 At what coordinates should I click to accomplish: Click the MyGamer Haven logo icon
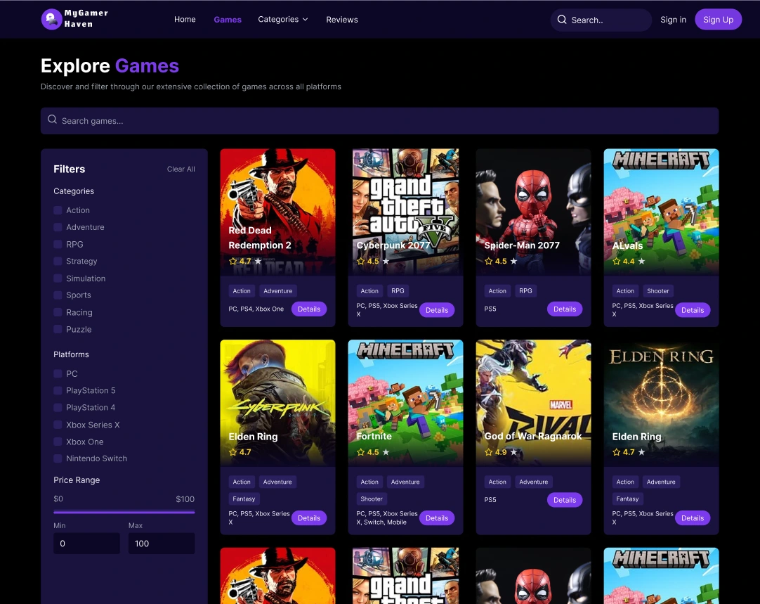(x=51, y=20)
